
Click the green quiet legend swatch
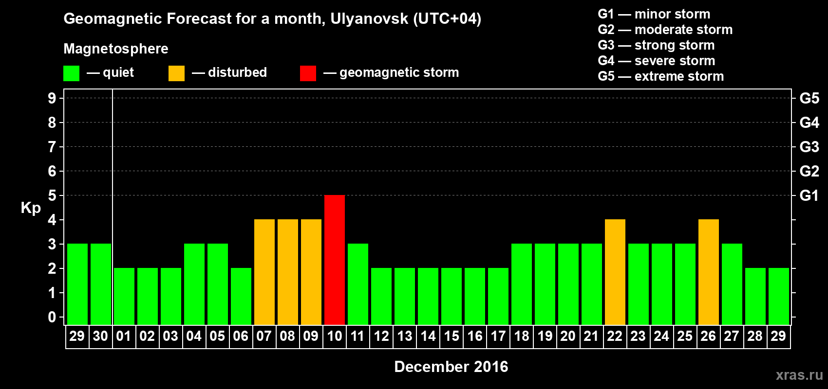tap(71, 73)
